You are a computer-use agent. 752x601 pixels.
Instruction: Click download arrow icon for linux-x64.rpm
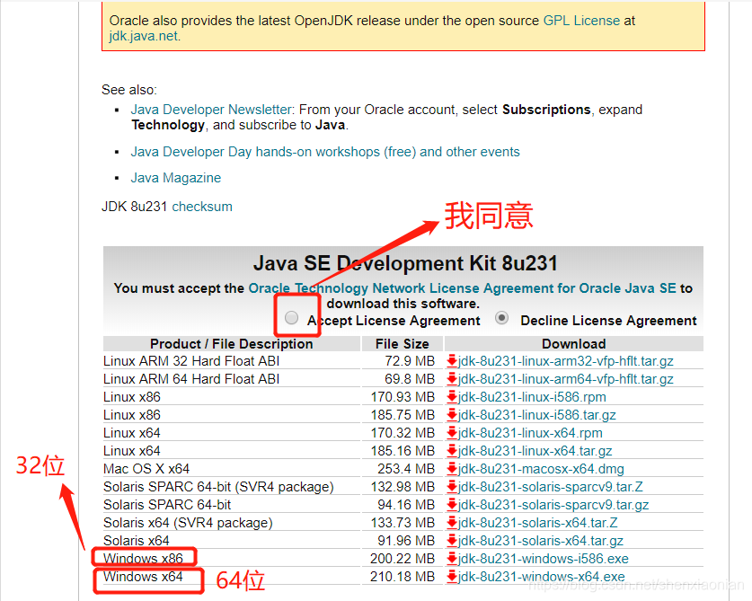point(451,433)
